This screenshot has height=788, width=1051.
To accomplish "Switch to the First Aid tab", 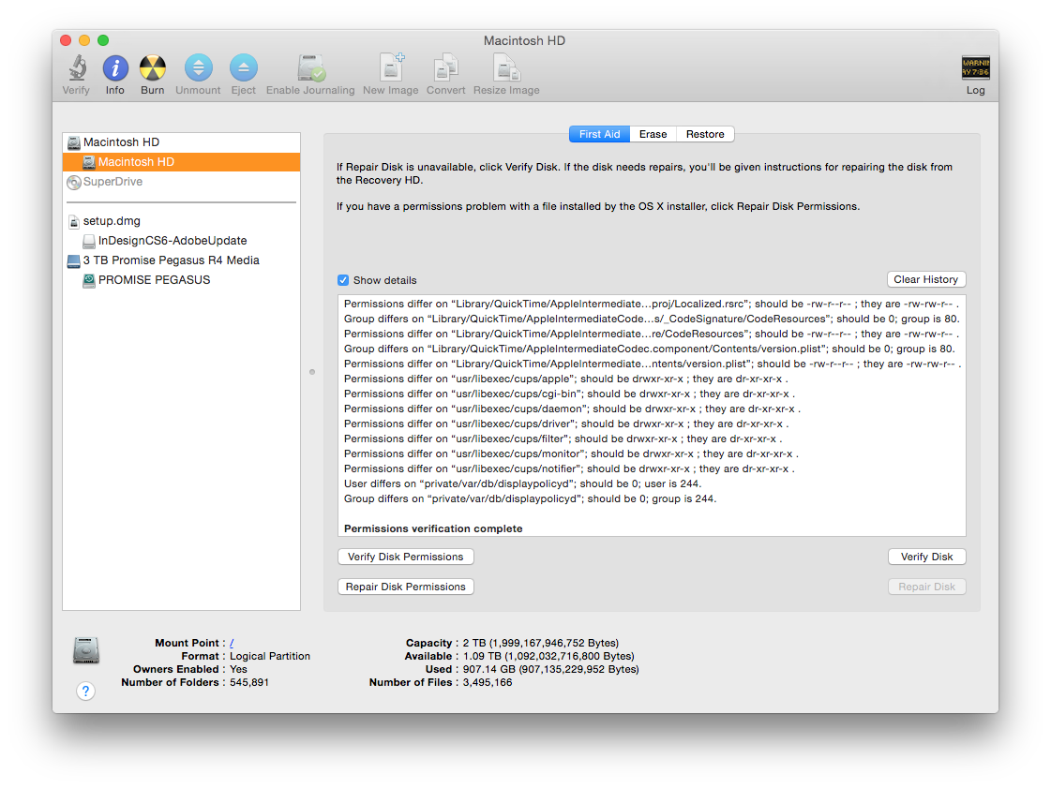I will click(599, 134).
